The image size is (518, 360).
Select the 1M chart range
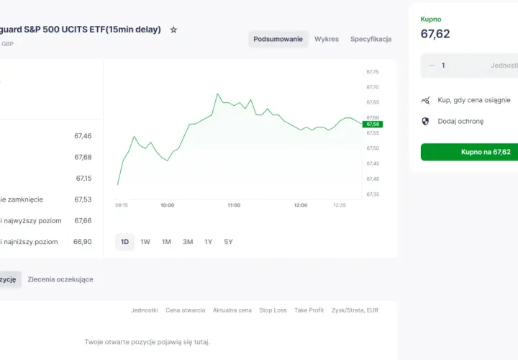coord(166,242)
